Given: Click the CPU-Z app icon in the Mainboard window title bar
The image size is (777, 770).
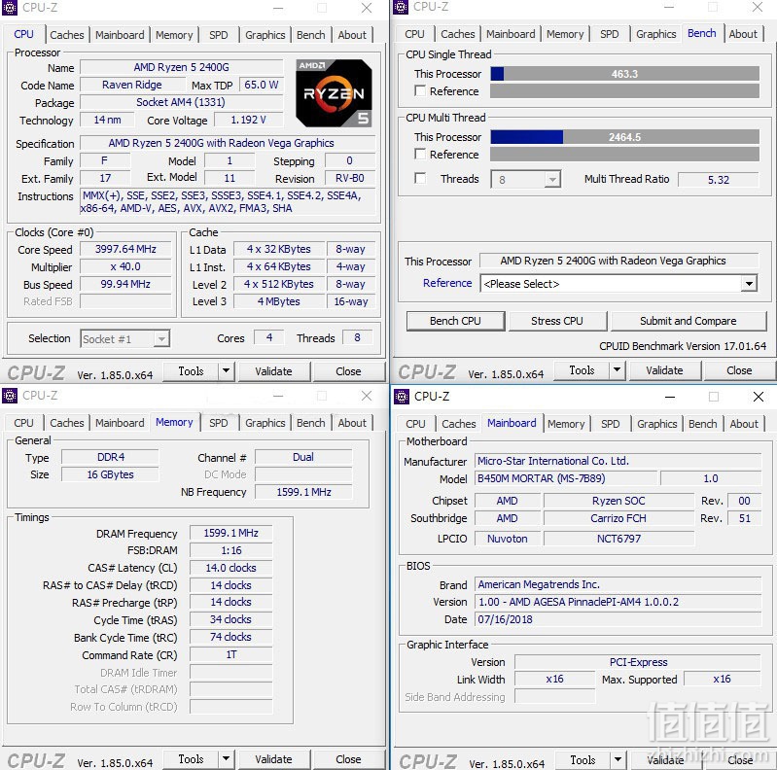Looking at the screenshot, I should point(402,397).
